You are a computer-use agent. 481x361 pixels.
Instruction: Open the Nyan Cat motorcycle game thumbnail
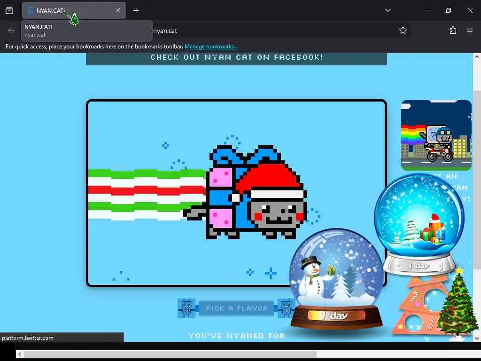436,135
